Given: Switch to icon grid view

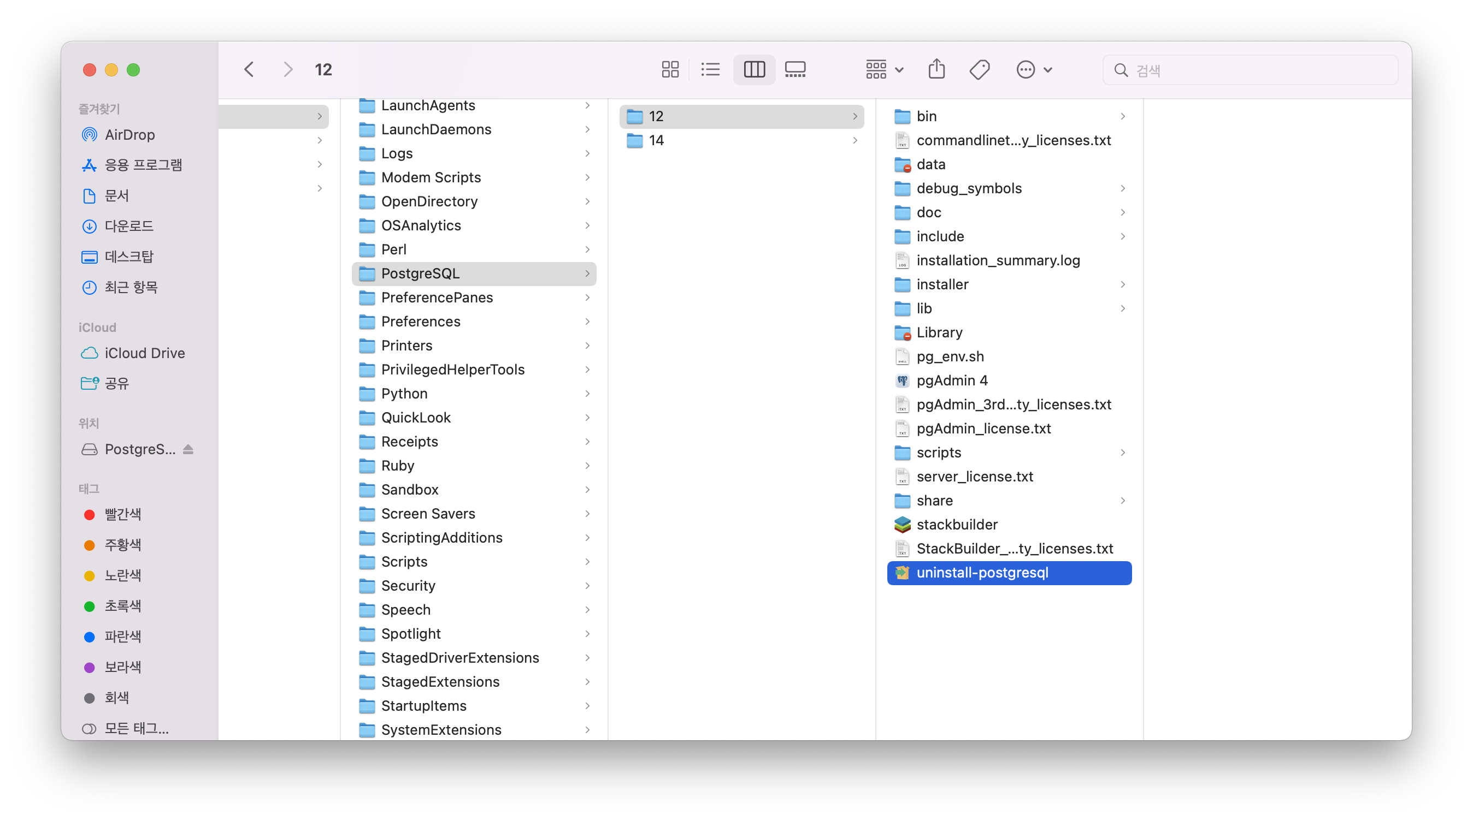Looking at the screenshot, I should [x=670, y=70].
